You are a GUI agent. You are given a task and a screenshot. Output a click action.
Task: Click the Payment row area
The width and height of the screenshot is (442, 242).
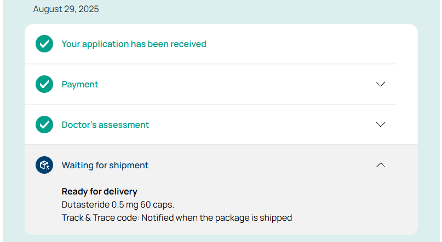pos(210,84)
